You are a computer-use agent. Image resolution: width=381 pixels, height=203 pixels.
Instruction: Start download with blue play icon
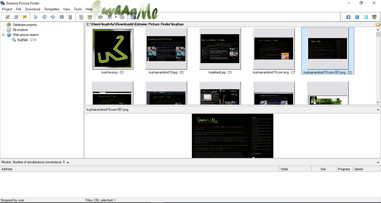coord(36,17)
